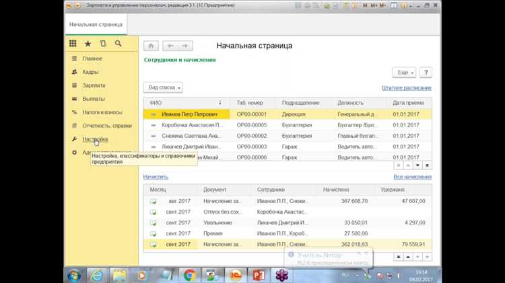Open the Выплаты section

coord(94,99)
